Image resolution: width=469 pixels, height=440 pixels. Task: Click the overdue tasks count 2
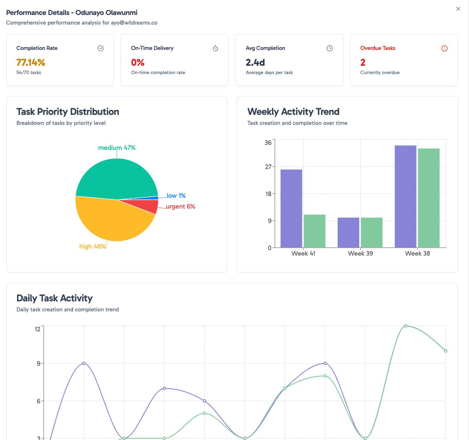click(x=363, y=62)
